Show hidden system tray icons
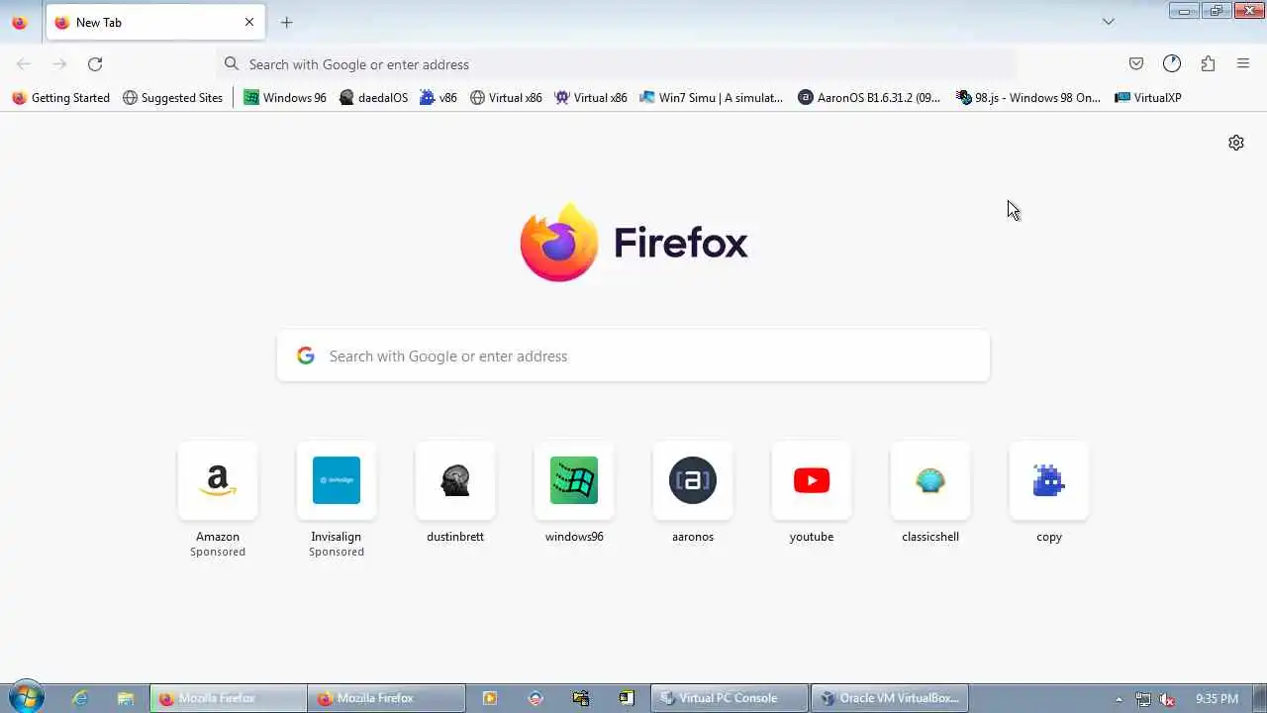Viewport: 1267px width, 713px height. click(1119, 699)
